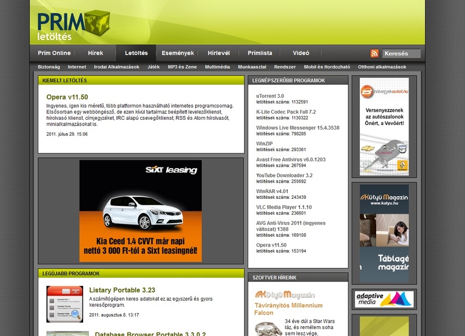The height and width of the screenshot is (336, 465).
Task: Open the MP3 és Zene category
Action: 182,66
